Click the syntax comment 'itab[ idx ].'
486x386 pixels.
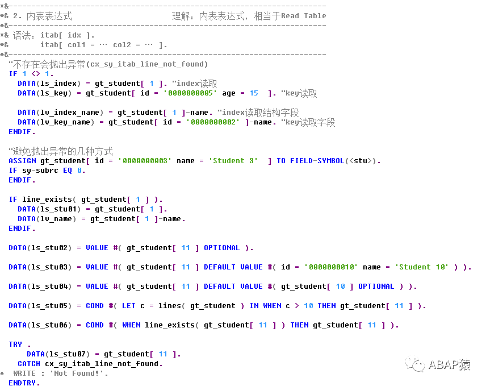point(67,35)
